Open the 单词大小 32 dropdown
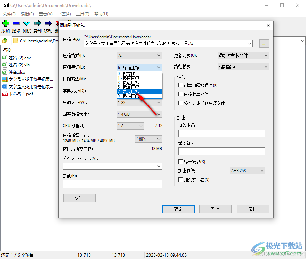 [x=139, y=102]
